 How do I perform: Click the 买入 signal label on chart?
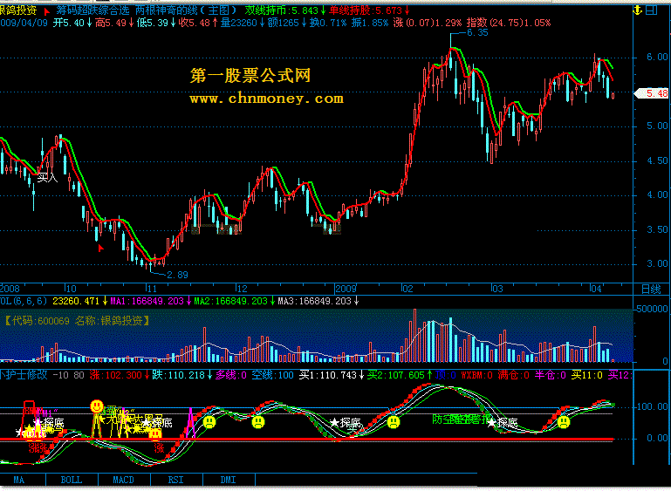47,178
